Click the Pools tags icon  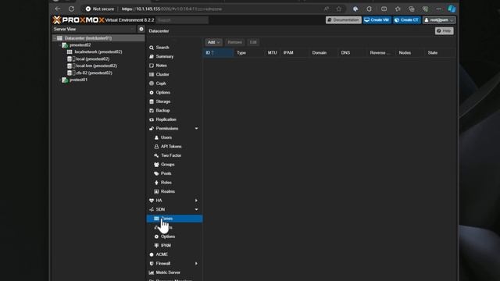coord(156,173)
